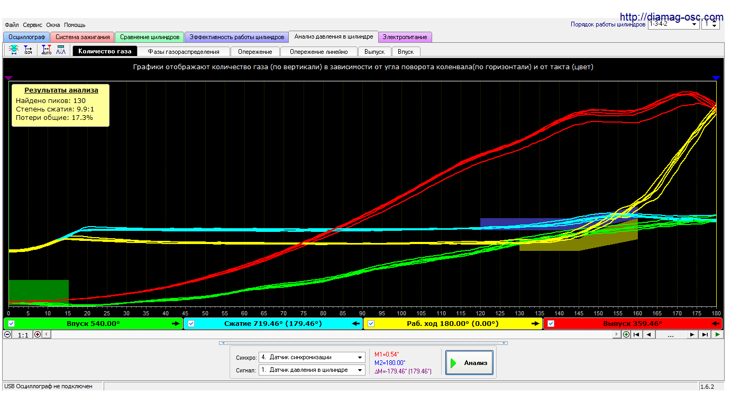
Task: Click the green play button at bottom right
Action: tap(717, 334)
